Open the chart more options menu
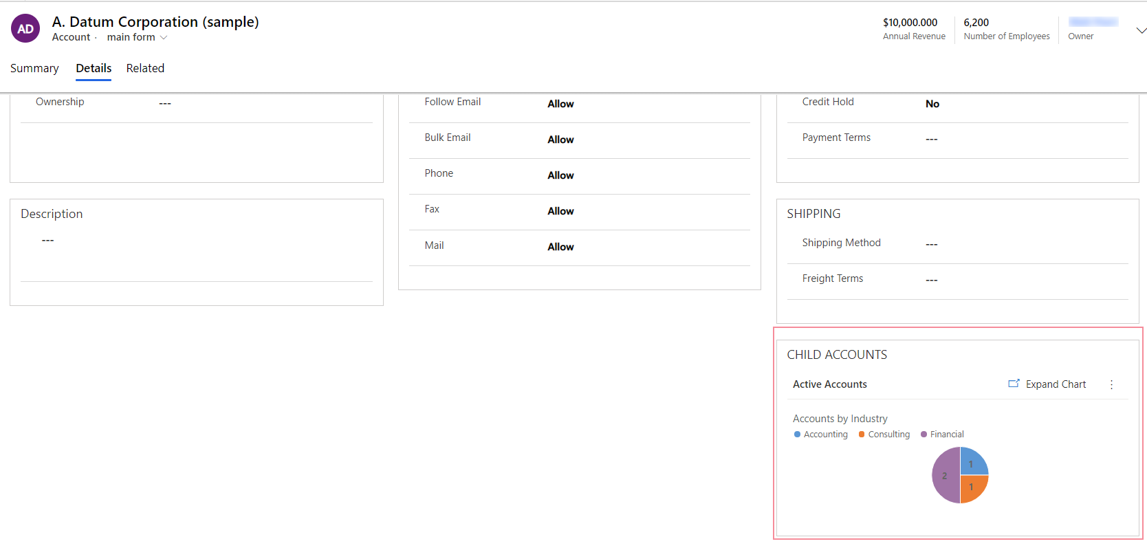This screenshot has height=548, width=1147. [x=1111, y=384]
